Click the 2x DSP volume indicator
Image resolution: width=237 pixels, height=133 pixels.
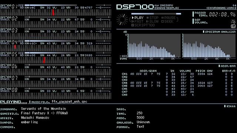pyautogui.click(x=233, y=26)
